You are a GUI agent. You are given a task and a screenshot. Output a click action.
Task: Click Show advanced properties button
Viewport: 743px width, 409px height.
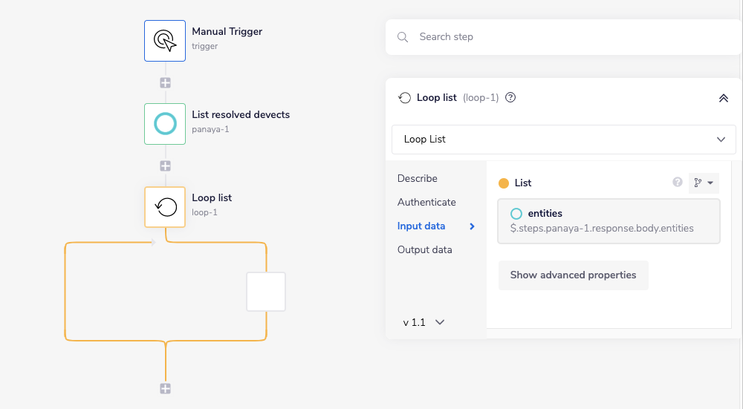[573, 275]
